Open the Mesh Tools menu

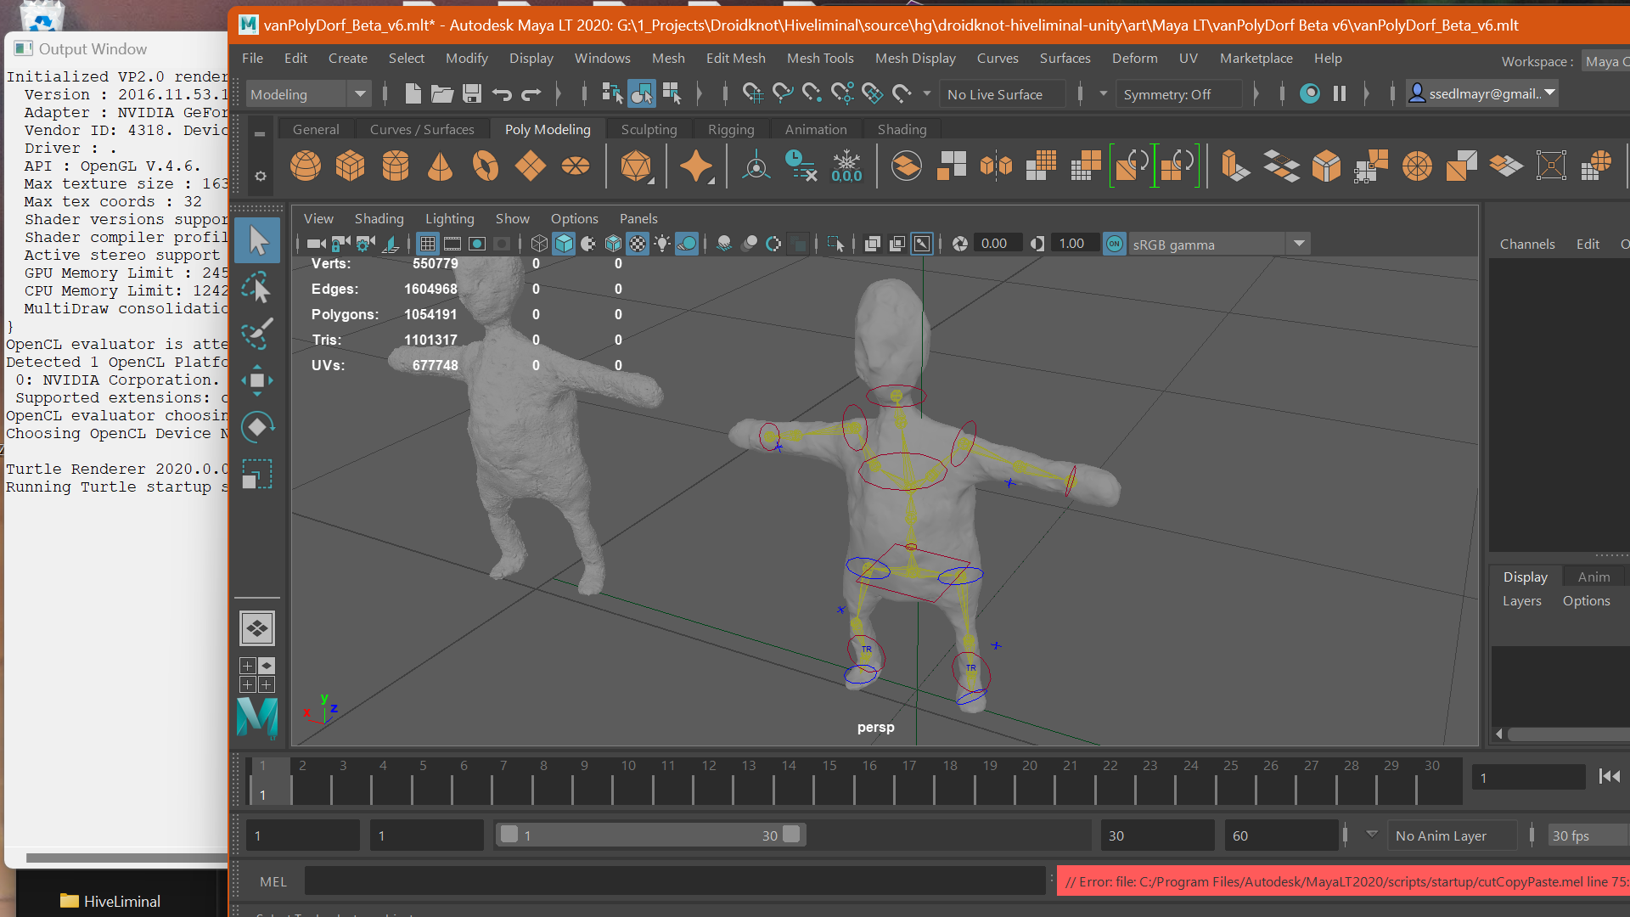(x=819, y=58)
